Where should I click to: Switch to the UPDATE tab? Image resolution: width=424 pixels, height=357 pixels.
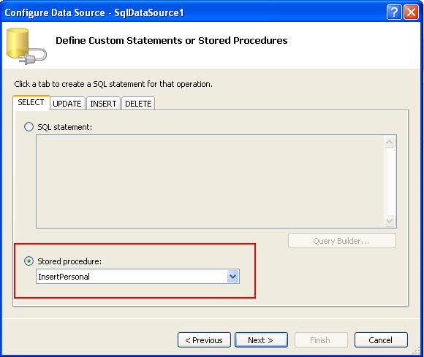pyautogui.click(x=67, y=104)
